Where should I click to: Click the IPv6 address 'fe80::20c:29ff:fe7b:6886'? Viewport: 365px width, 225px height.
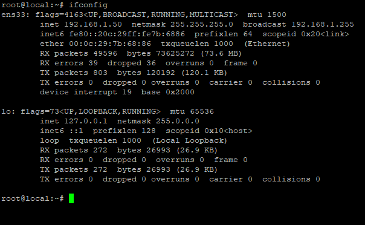click(127, 34)
